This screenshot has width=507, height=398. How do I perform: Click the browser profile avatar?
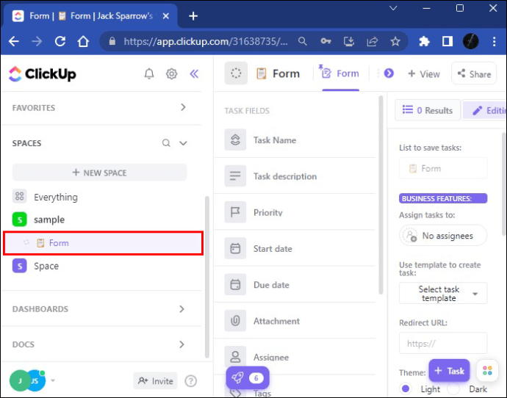(471, 41)
